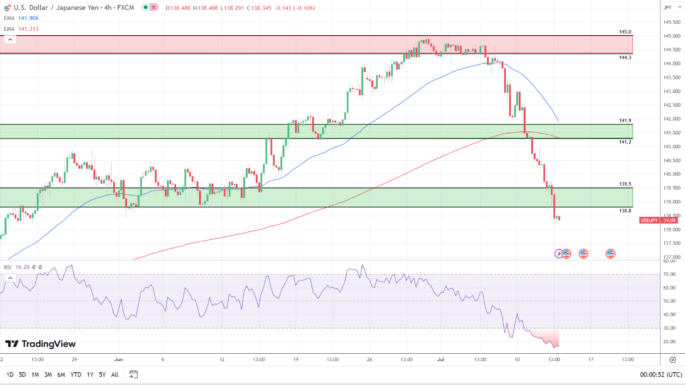Click the 138.8 support level label
This screenshot has width=685, height=385.
[x=625, y=211]
